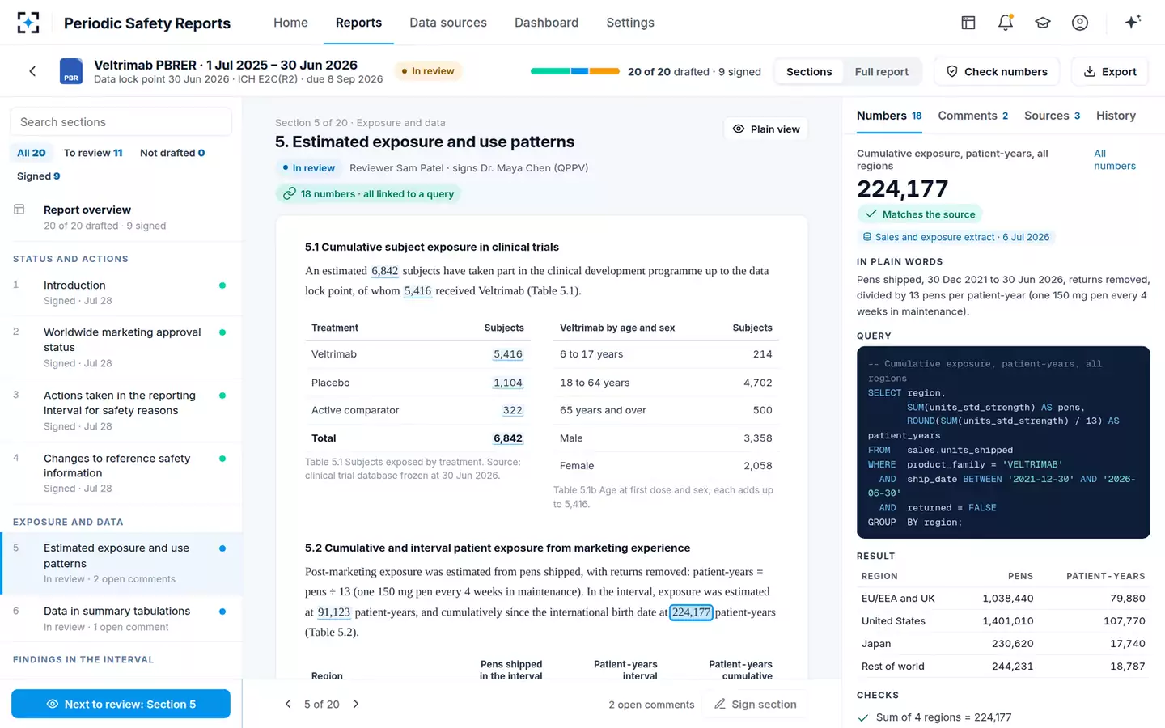Toggle Plain view
The height and width of the screenshot is (728, 1165).
(x=766, y=129)
